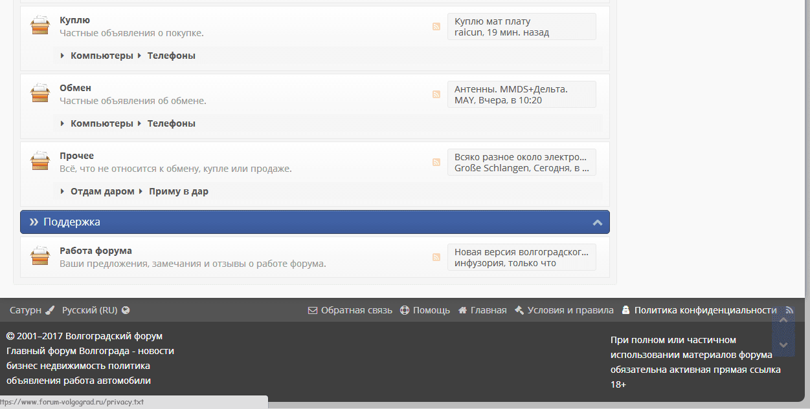Click the envelope icon before Обратная связь
Image resolution: width=810 pixels, height=409 pixels.
[x=313, y=310]
